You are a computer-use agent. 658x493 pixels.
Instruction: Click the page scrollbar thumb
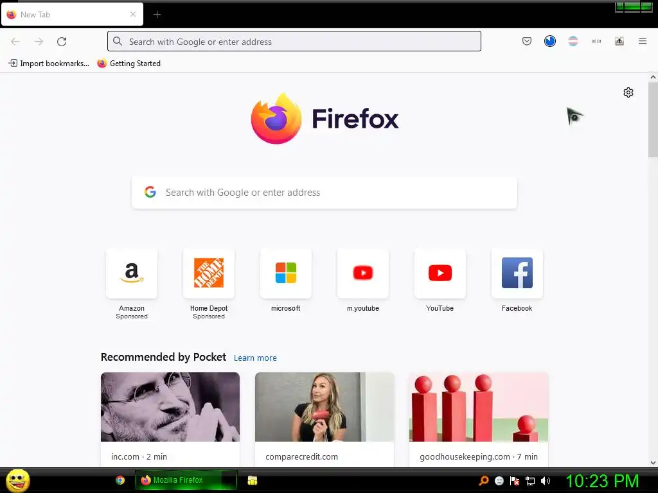(653, 119)
